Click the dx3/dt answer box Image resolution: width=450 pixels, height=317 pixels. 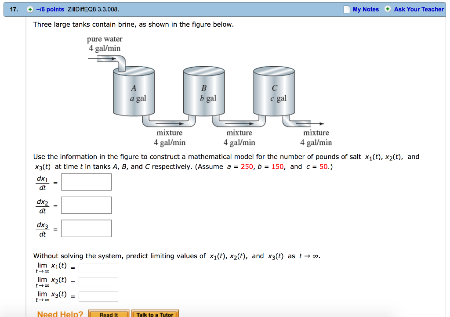point(86,228)
